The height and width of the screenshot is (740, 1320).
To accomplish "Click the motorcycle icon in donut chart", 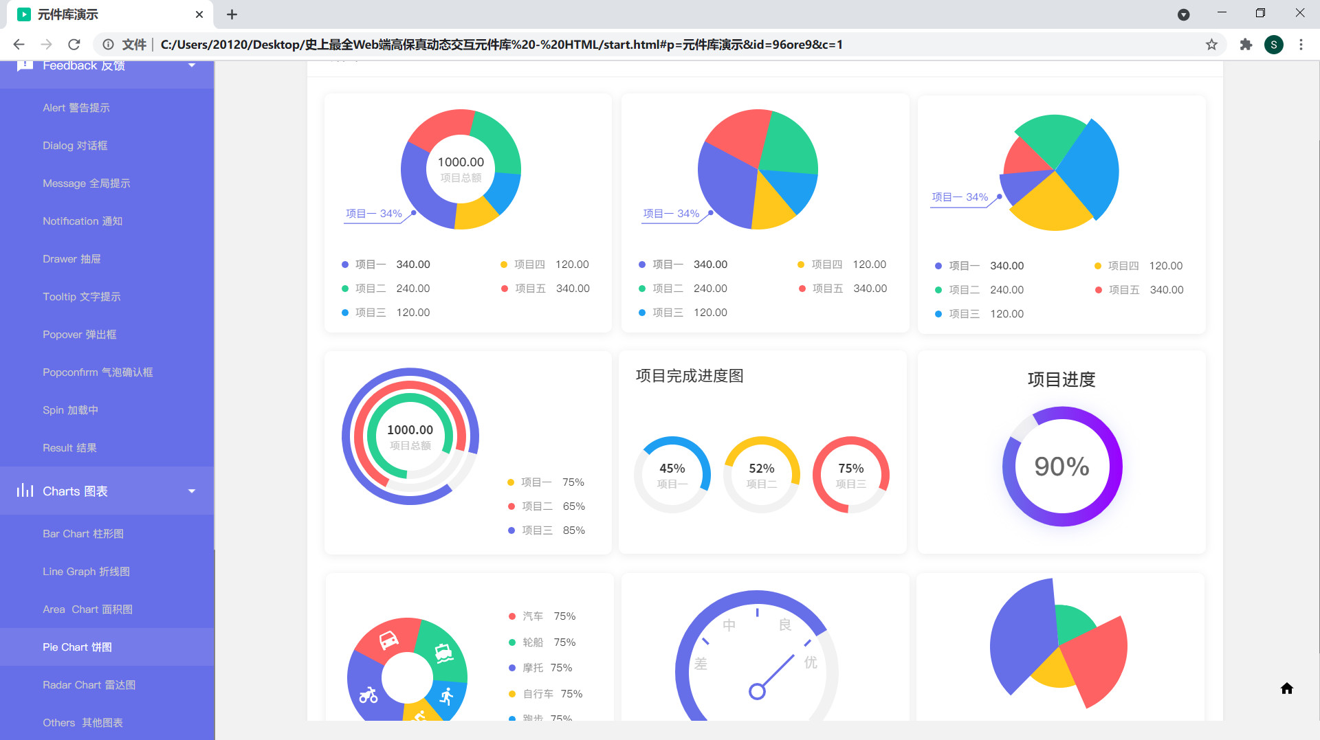I will tap(368, 695).
